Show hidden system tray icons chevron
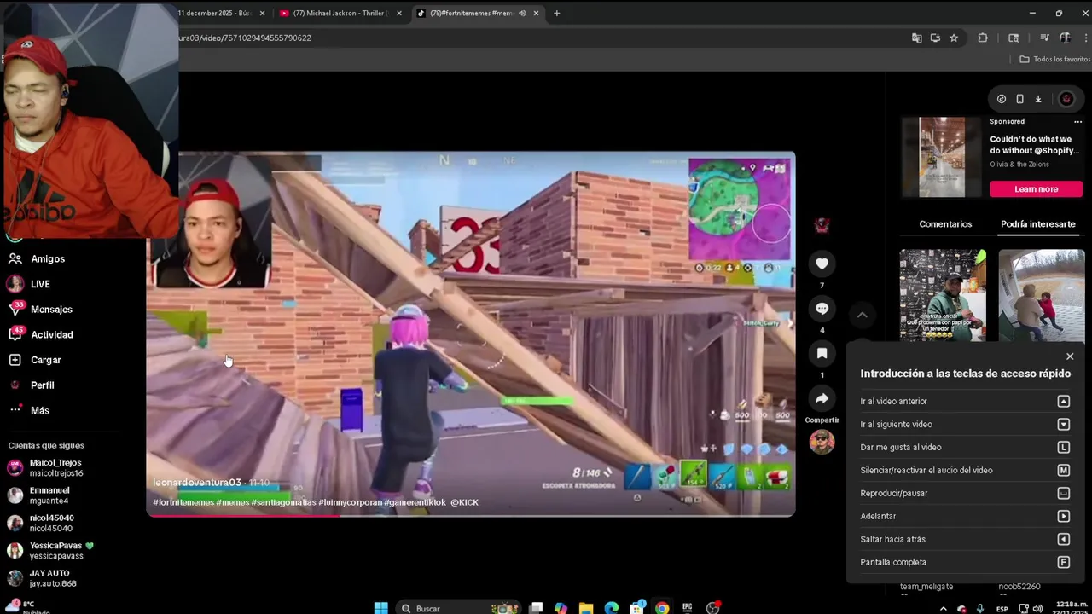Image resolution: width=1092 pixels, height=614 pixels. point(943,609)
